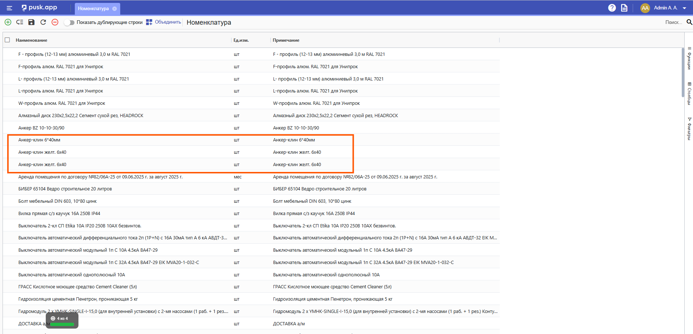Click the green add row icon

8,22
